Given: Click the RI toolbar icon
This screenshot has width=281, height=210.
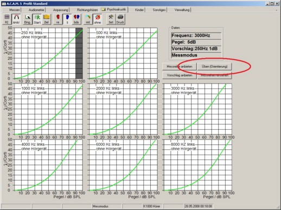Looking at the screenshot, I should tap(7, 19).
